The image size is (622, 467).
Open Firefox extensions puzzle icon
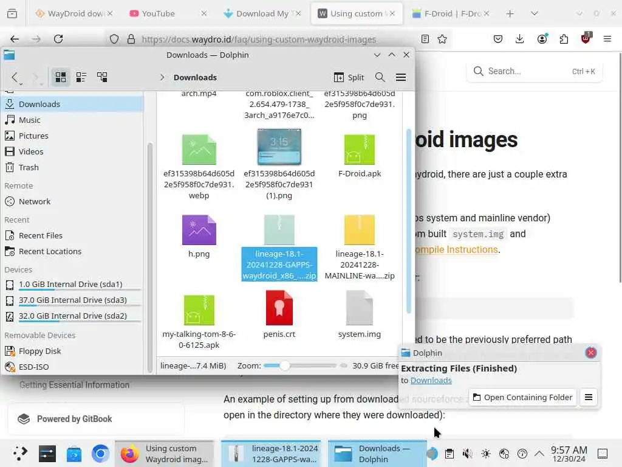coord(564,39)
